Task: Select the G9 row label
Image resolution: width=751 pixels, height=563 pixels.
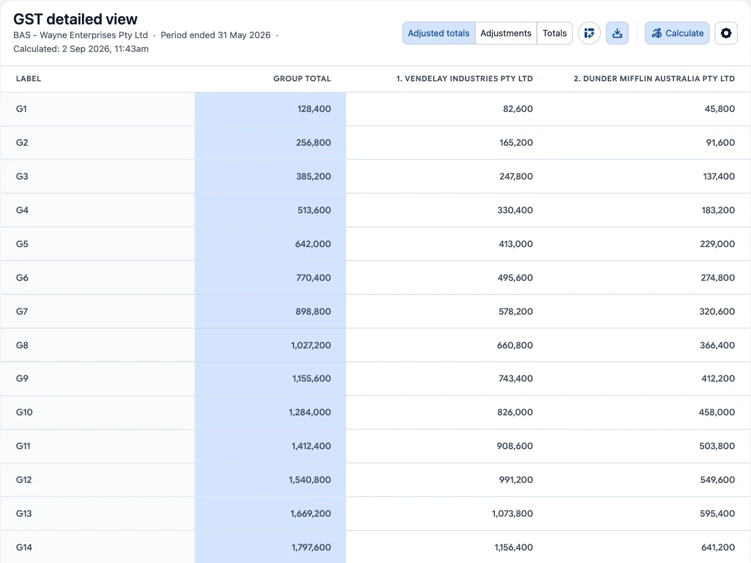Action: click(x=22, y=378)
